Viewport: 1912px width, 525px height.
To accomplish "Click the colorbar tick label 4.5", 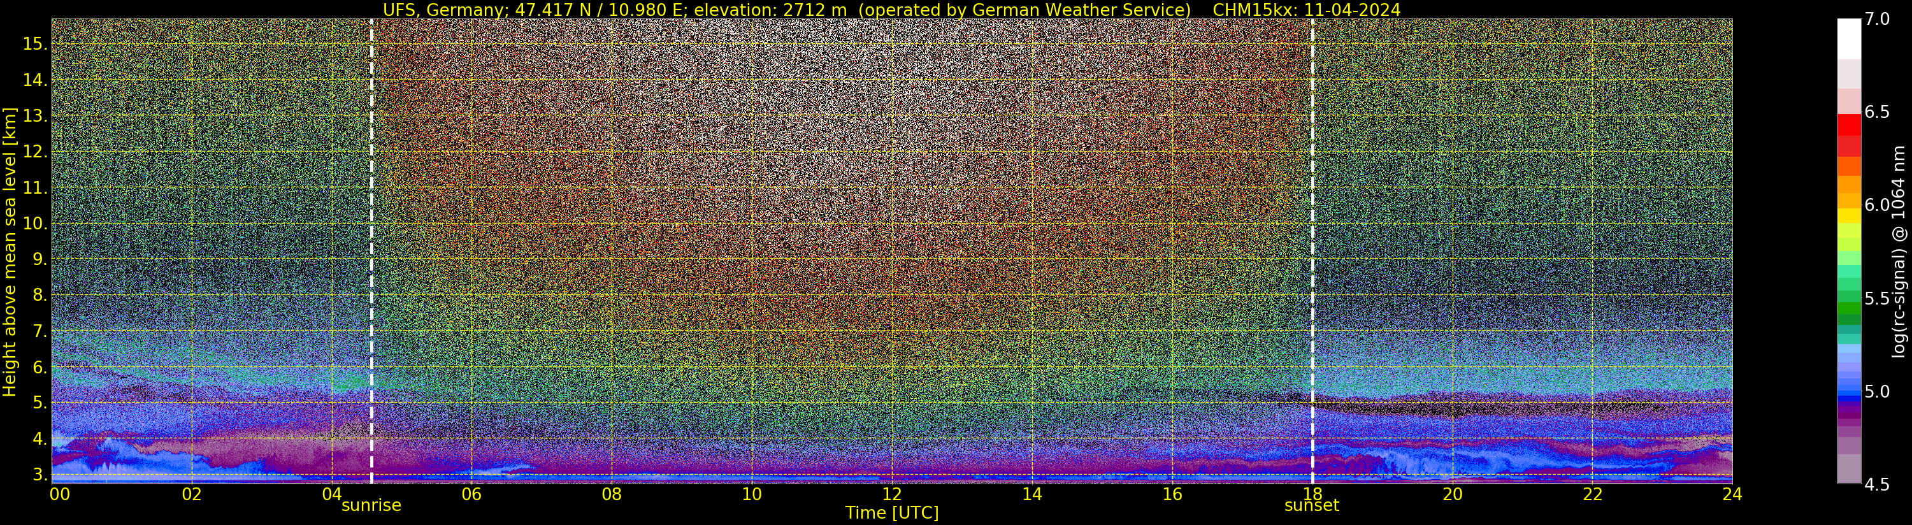I will tap(1877, 485).
